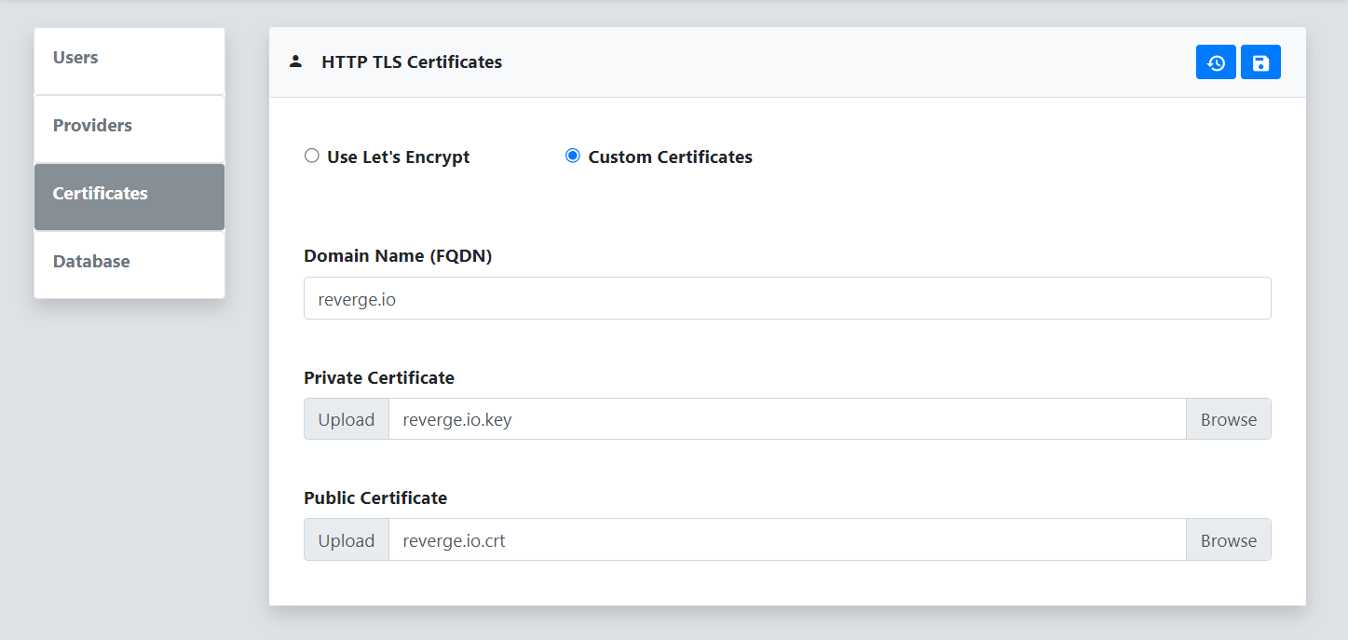The height and width of the screenshot is (640, 1348).
Task: Click the Domain Name (FQDN) input field
Action: coord(787,298)
